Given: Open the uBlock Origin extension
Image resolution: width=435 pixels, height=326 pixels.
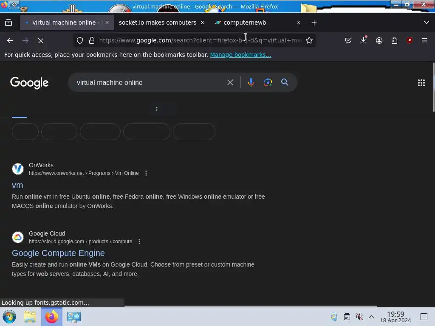Looking at the screenshot, I should [410, 40].
